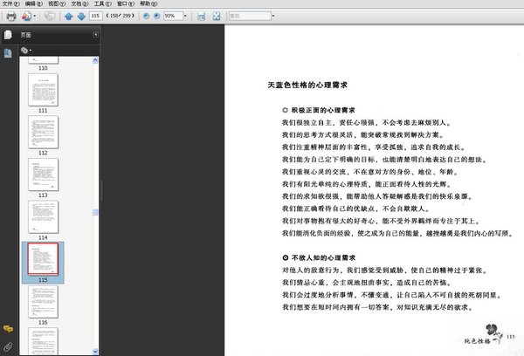
Task: Select page thumbnail 111
Action: (x=43, y=90)
